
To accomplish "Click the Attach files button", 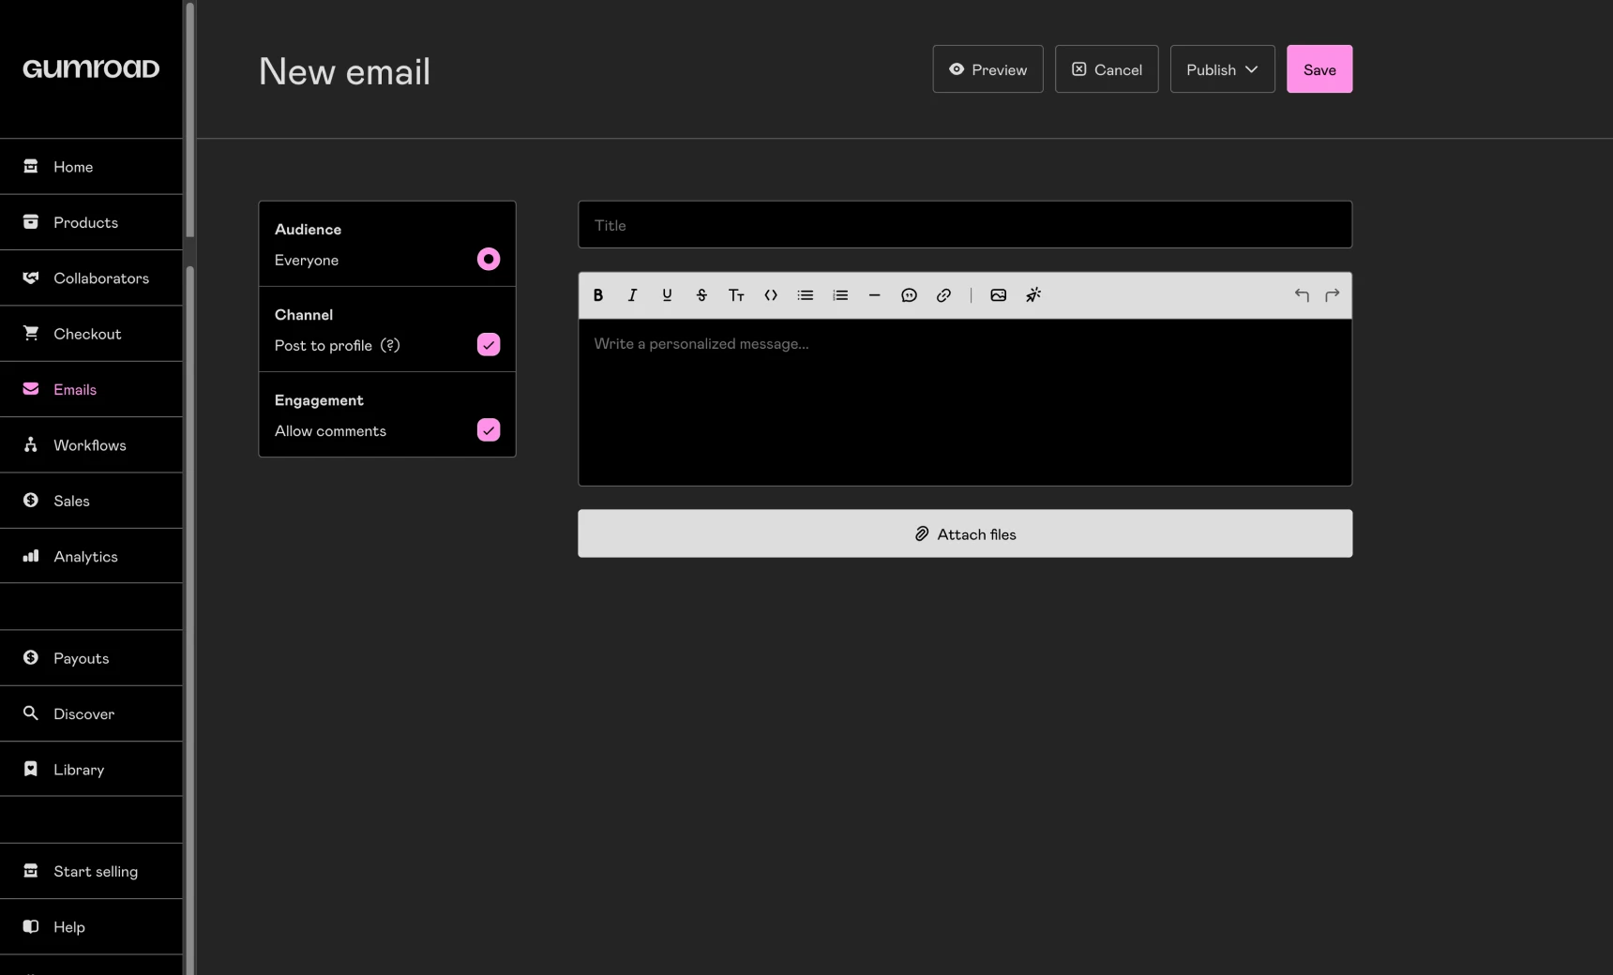I will click(965, 534).
